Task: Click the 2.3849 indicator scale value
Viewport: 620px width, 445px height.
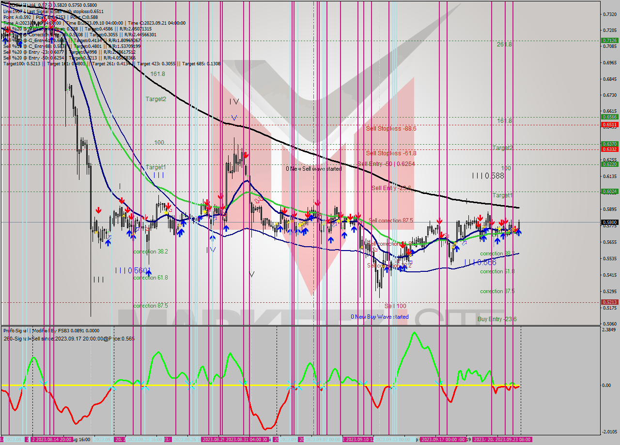Action: pyautogui.click(x=609, y=329)
